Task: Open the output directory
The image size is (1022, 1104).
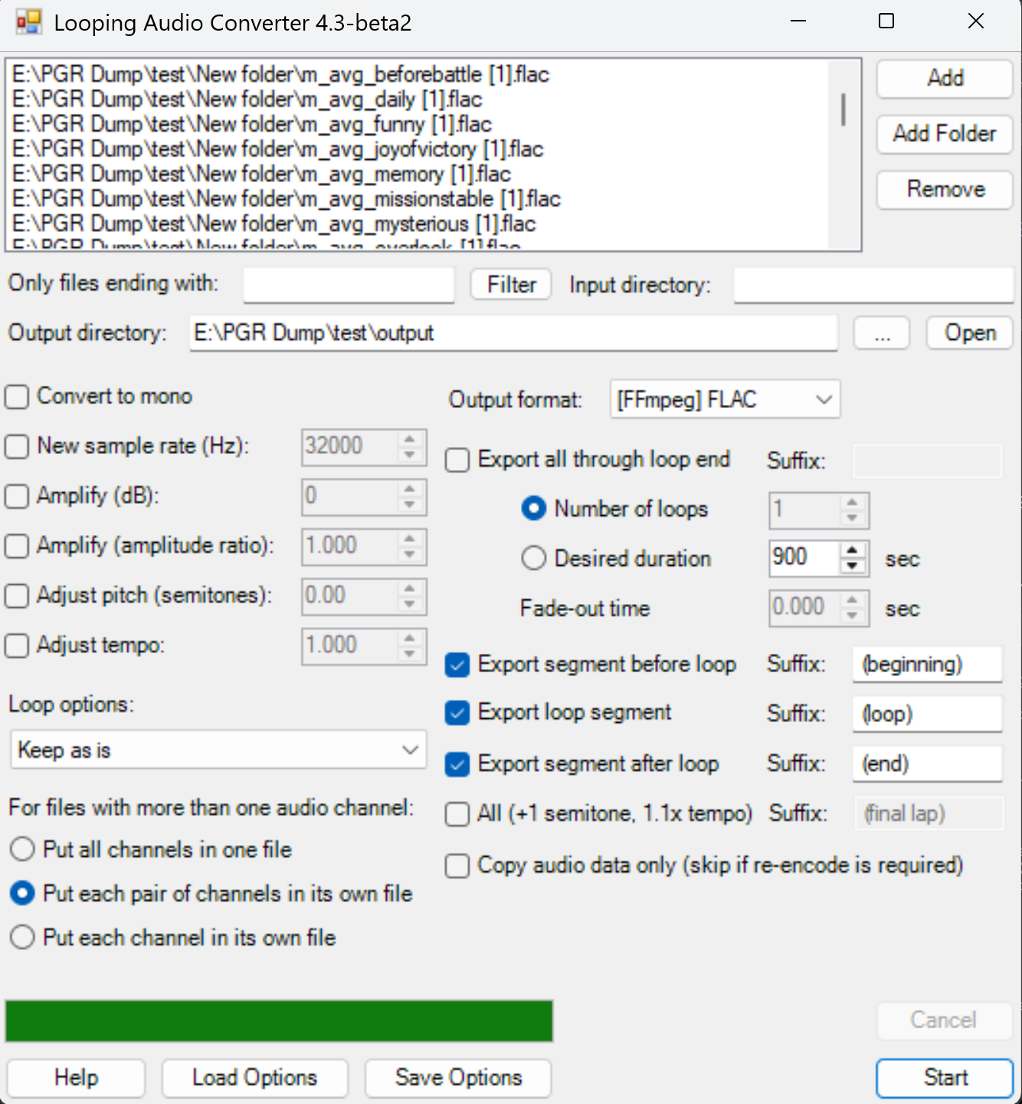Action: (x=970, y=333)
